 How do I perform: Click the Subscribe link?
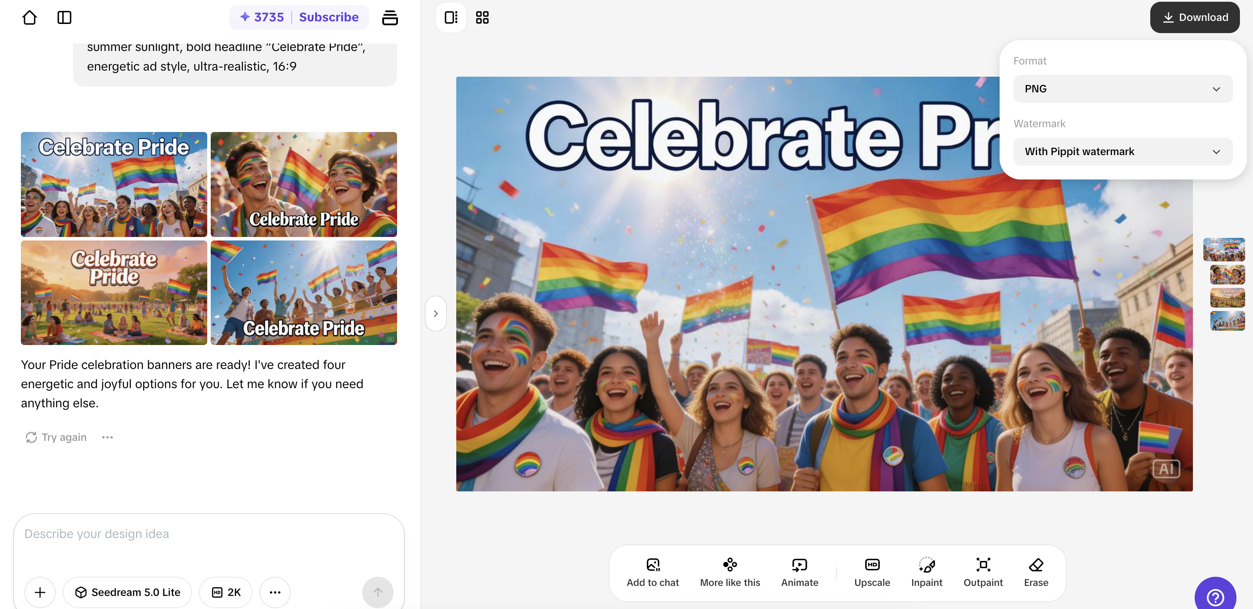(x=328, y=17)
